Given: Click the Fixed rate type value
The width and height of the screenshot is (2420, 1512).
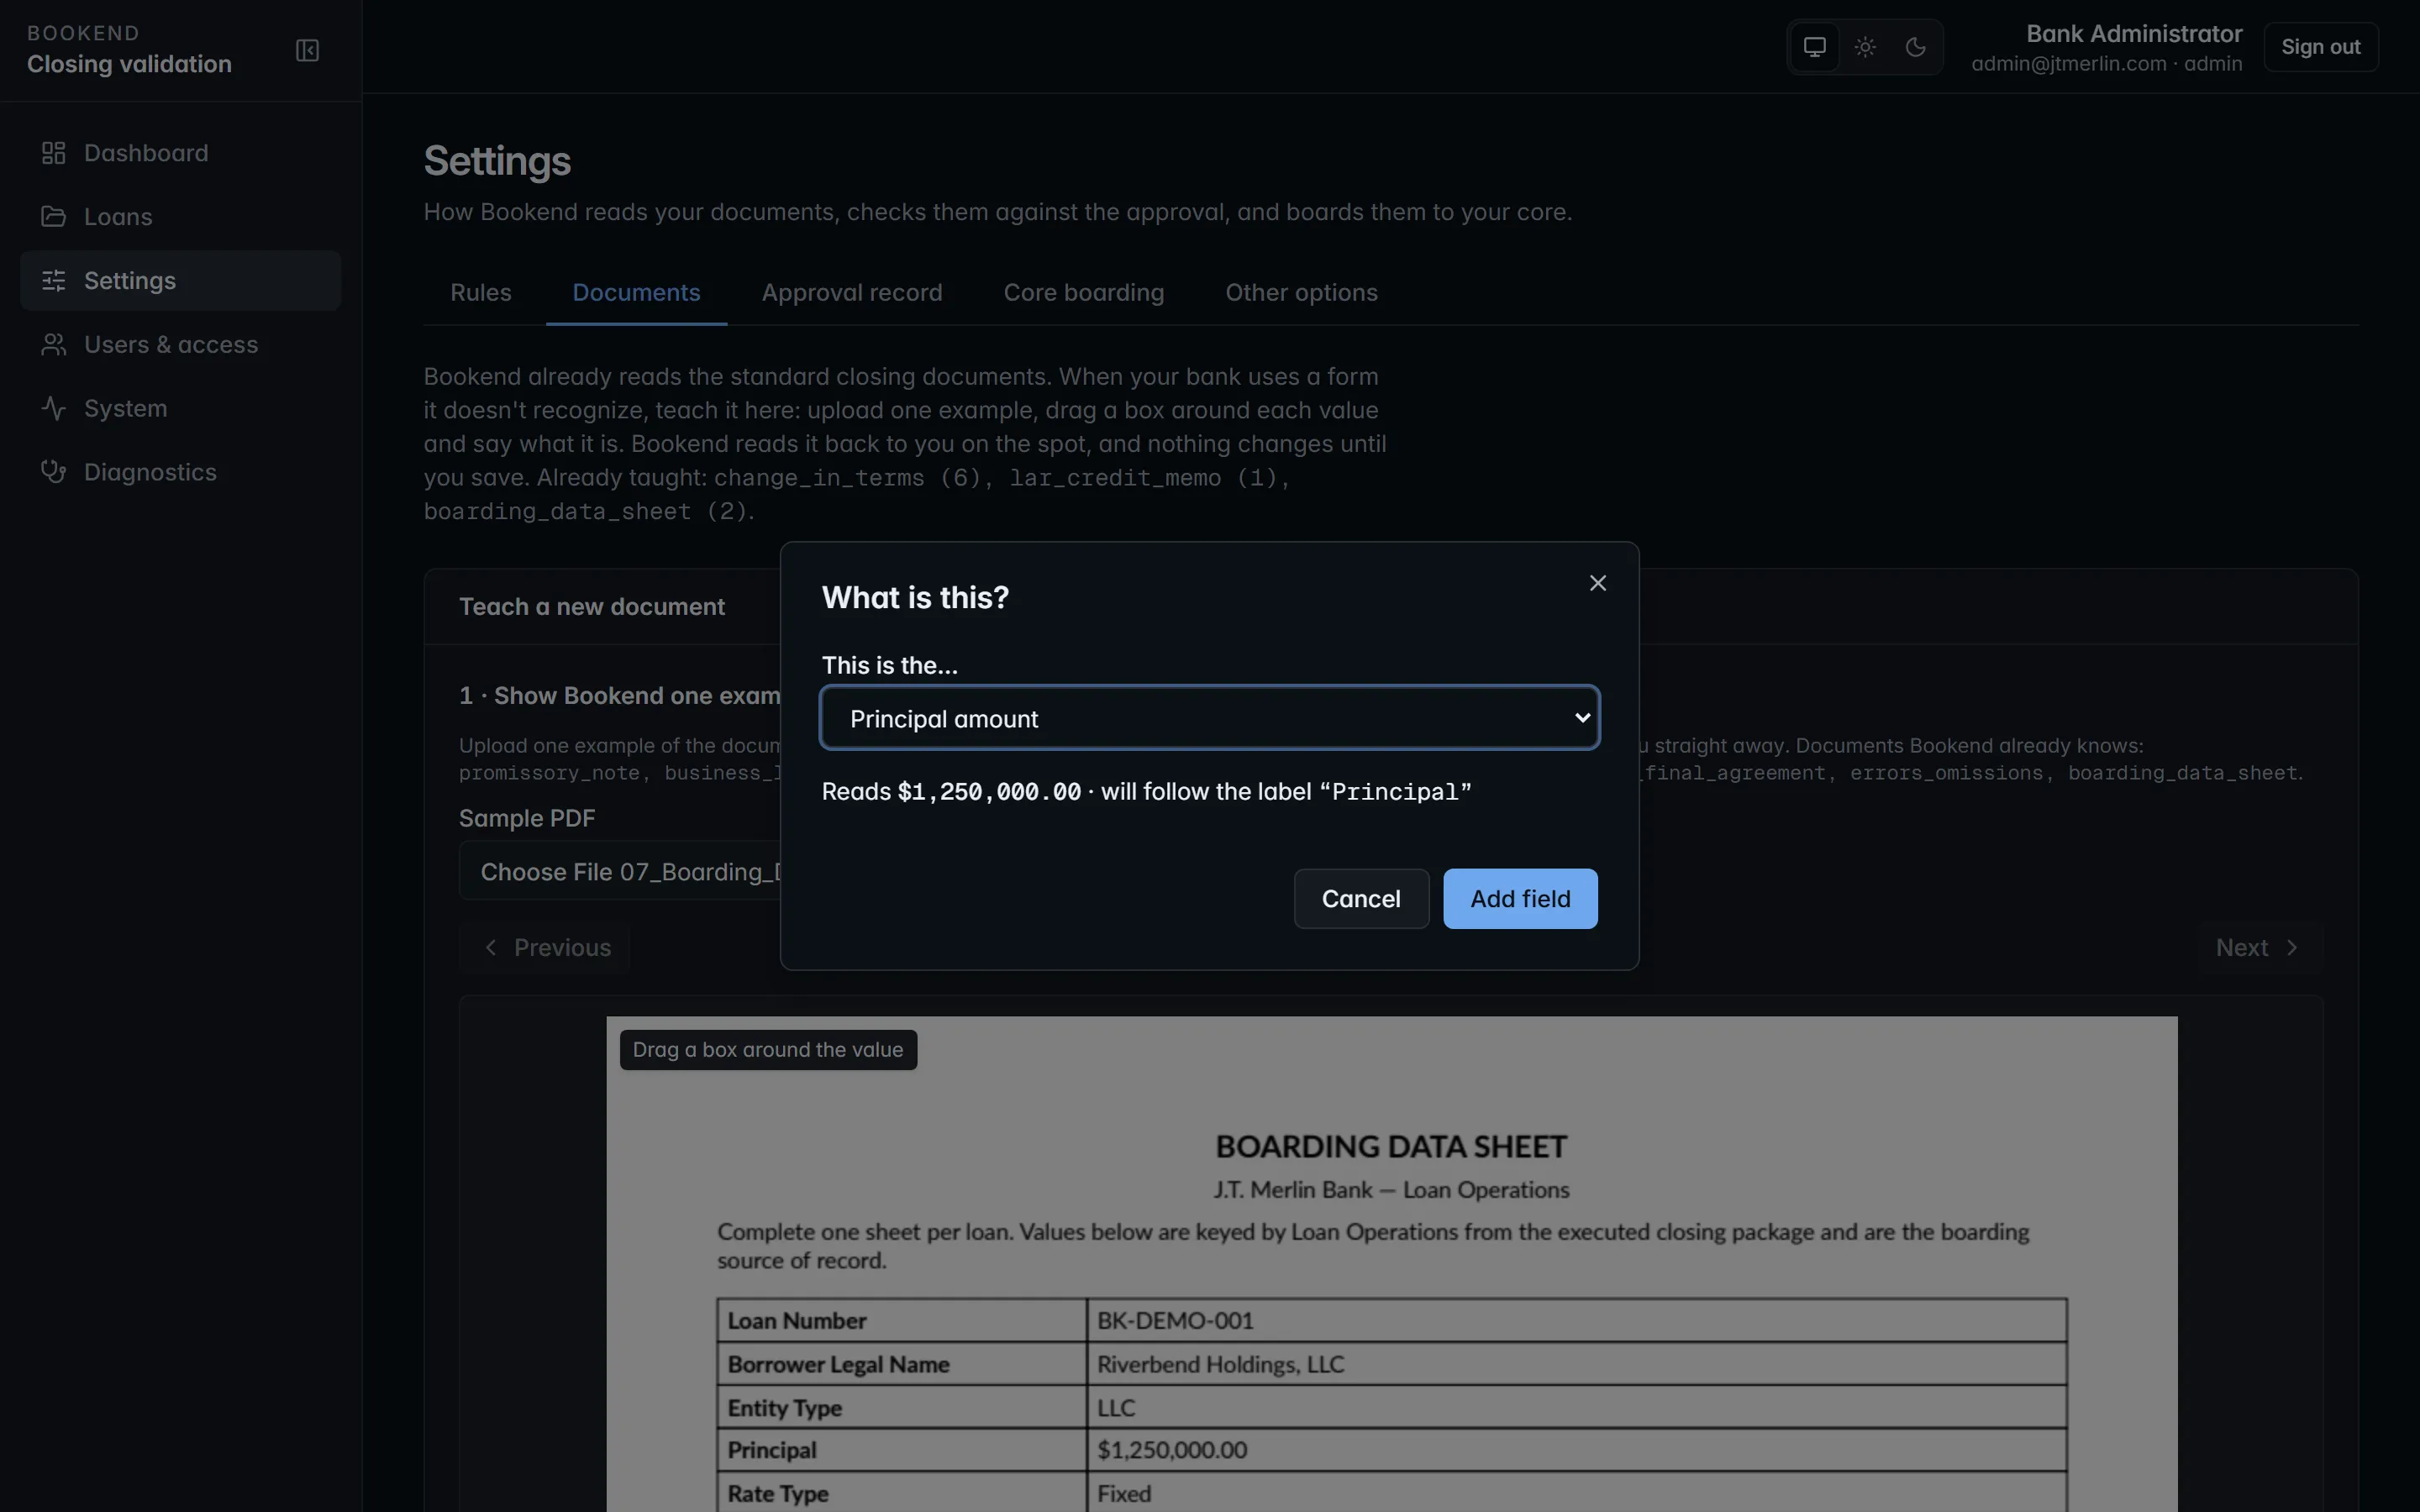Looking at the screenshot, I should tap(1124, 1494).
